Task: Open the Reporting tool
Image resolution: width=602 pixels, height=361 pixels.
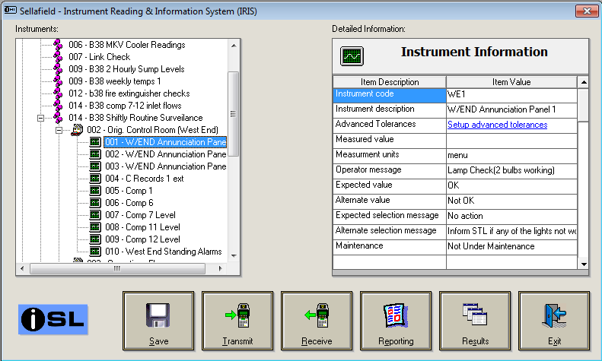Action: (x=397, y=320)
